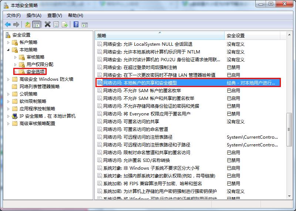Open the 文件(F) menu

click(x=14, y=15)
